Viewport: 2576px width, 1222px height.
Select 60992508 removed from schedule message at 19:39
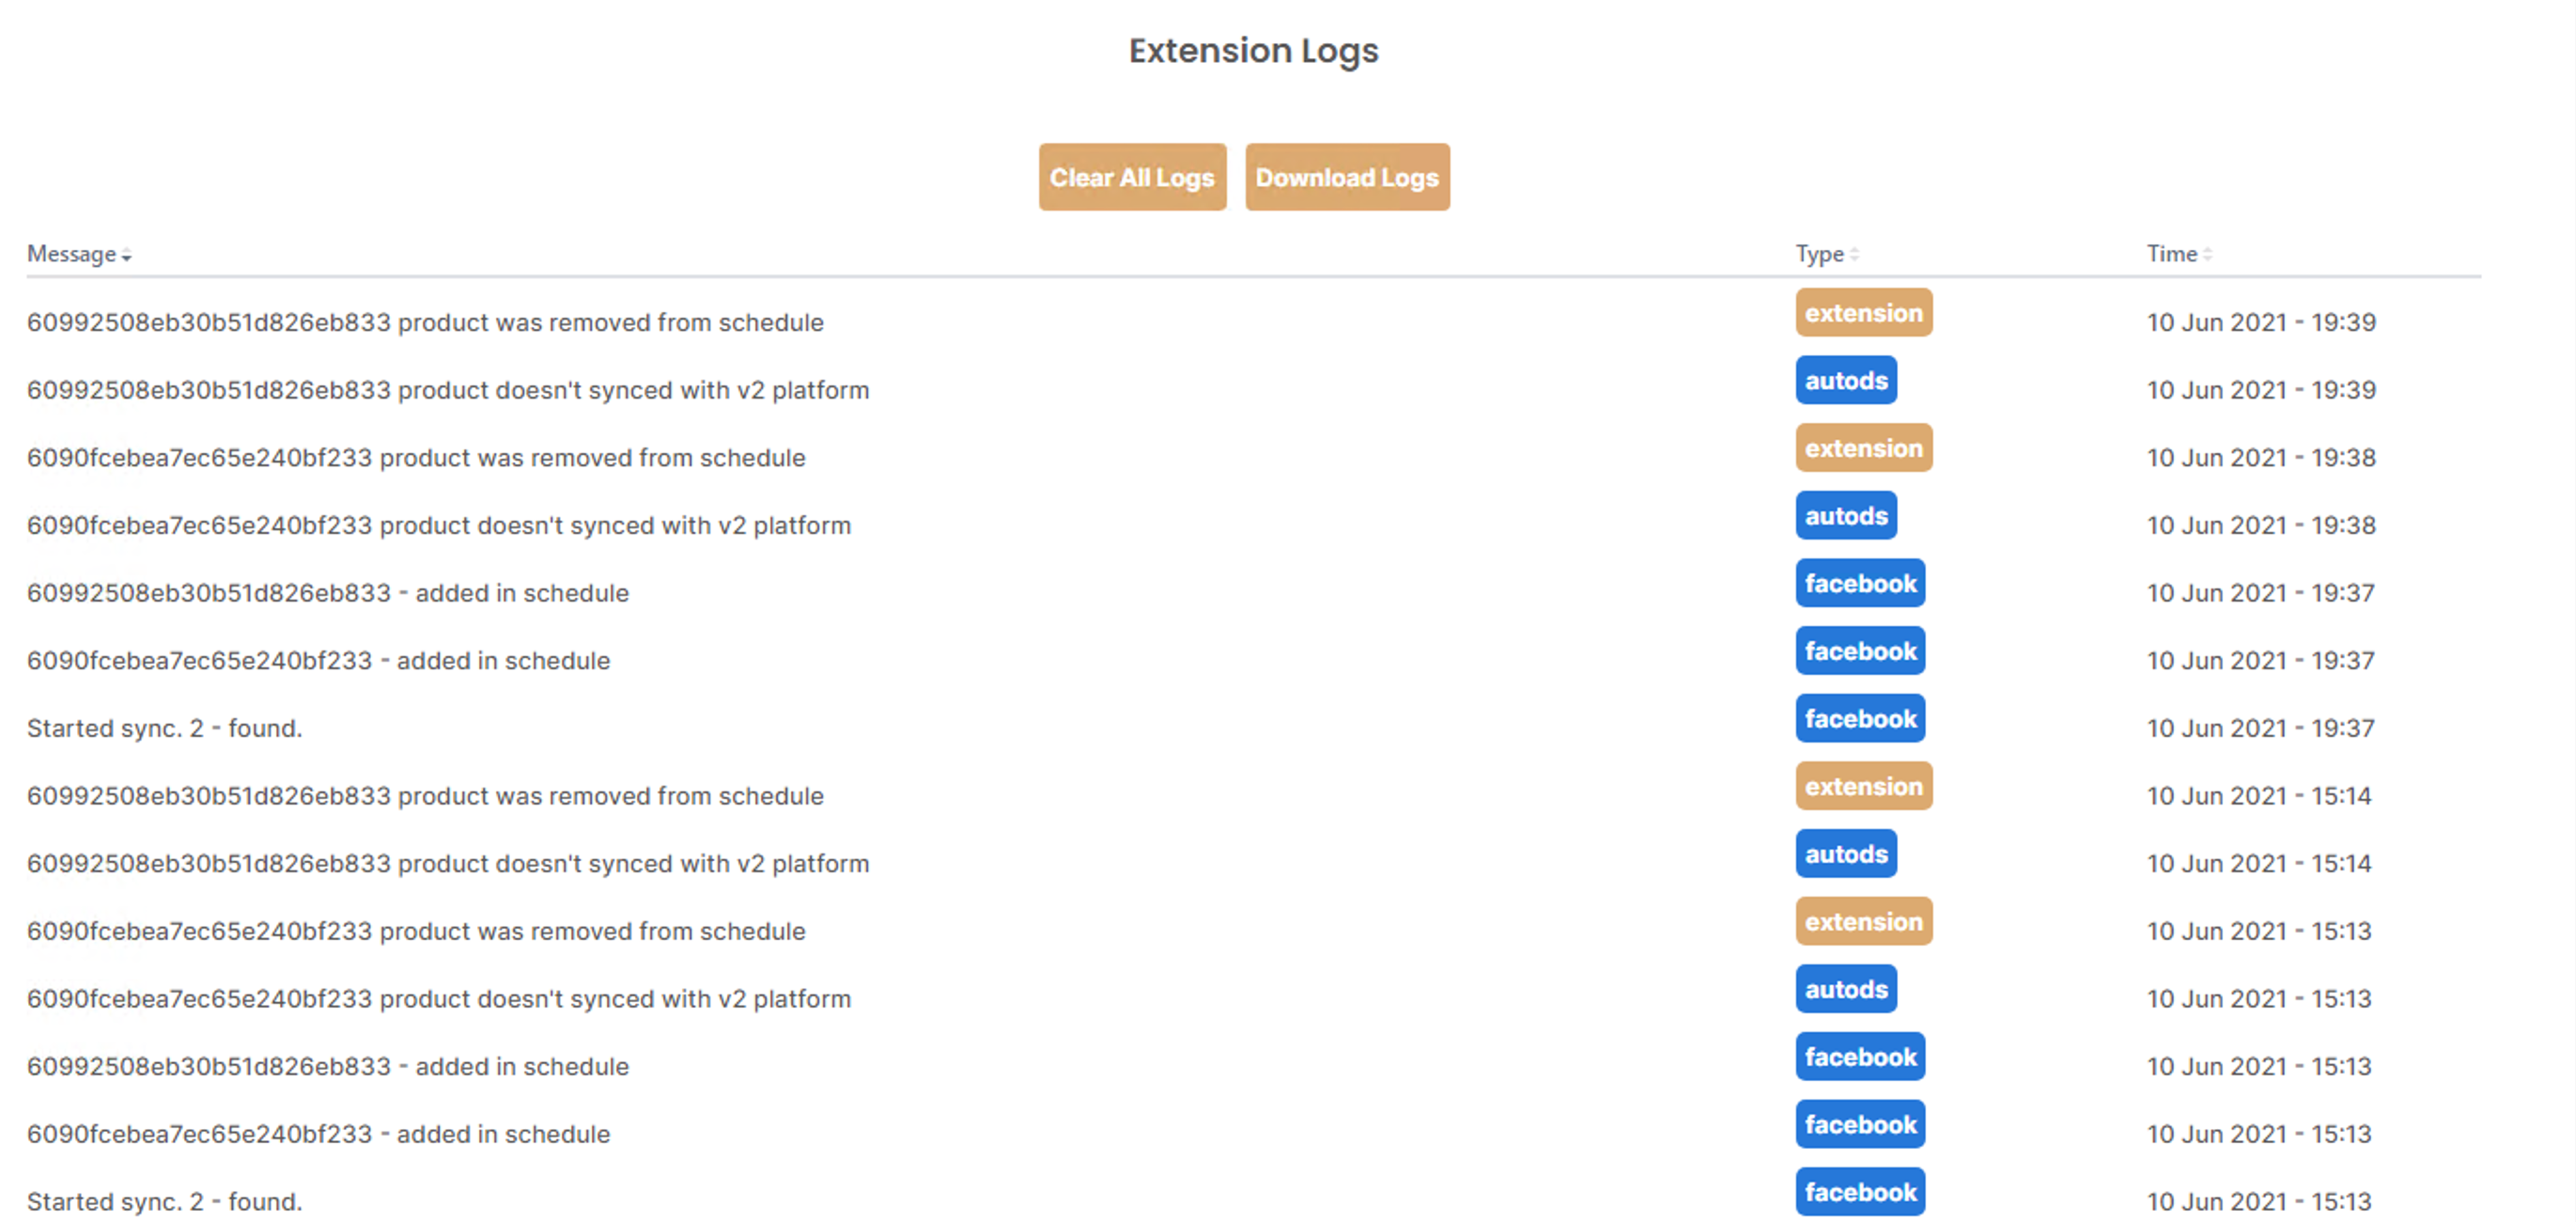click(x=425, y=322)
